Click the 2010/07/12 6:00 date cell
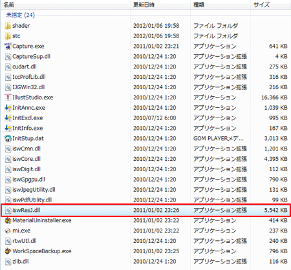The width and height of the screenshot is (291, 270). coord(155,118)
